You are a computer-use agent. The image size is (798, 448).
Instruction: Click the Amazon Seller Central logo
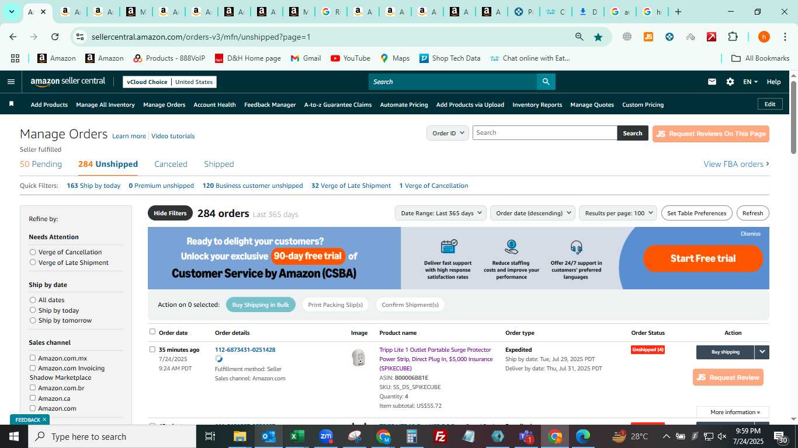pyautogui.click(x=68, y=82)
